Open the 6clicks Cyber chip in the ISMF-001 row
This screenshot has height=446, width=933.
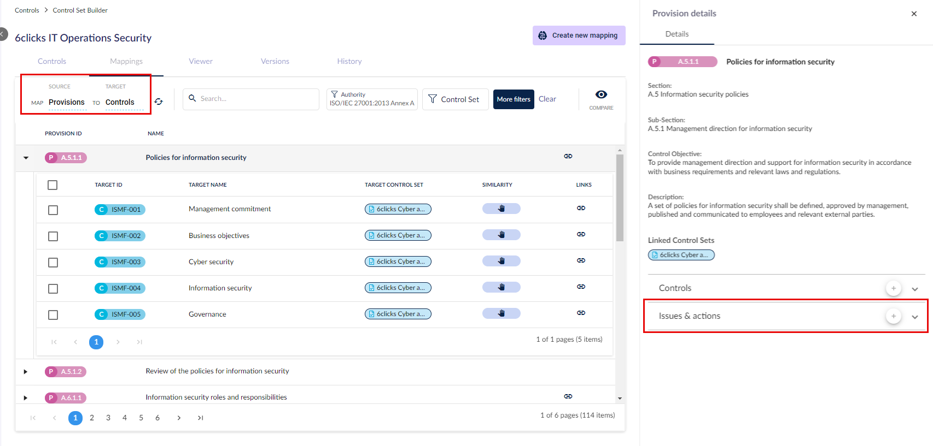click(x=398, y=209)
